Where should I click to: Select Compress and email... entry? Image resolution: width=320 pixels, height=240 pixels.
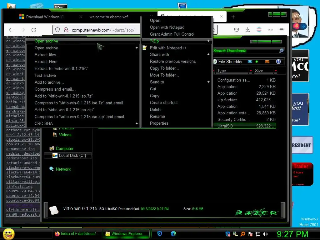pos(84,89)
